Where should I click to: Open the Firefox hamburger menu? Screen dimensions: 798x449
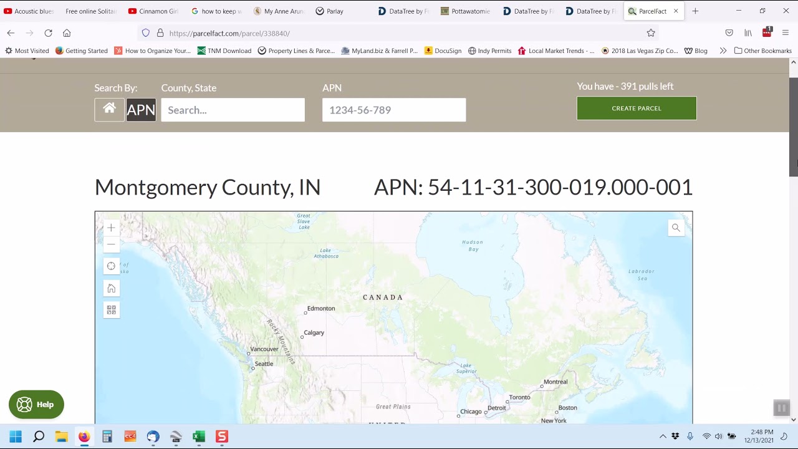pyautogui.click(x=786, y=33)
